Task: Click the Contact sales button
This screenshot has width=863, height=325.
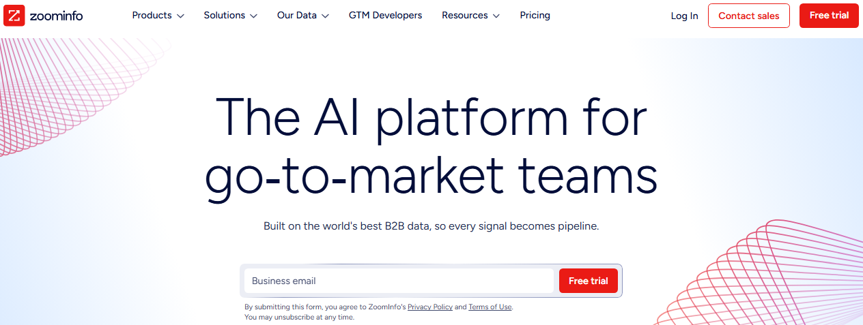Action: (748, 16)
